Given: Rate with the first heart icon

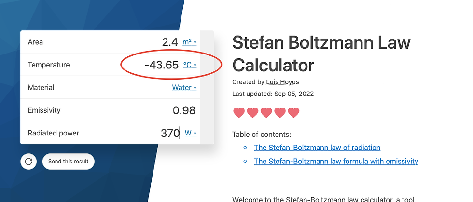Looking at the screenshot, I should tap(239, 113).
